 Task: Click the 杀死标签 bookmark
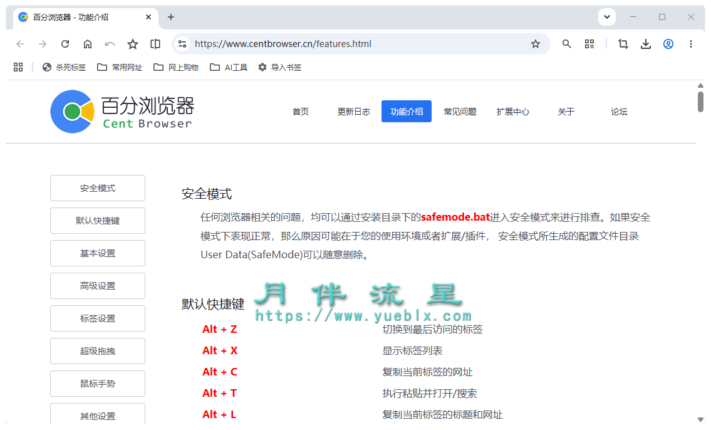[x=64, y=68]
